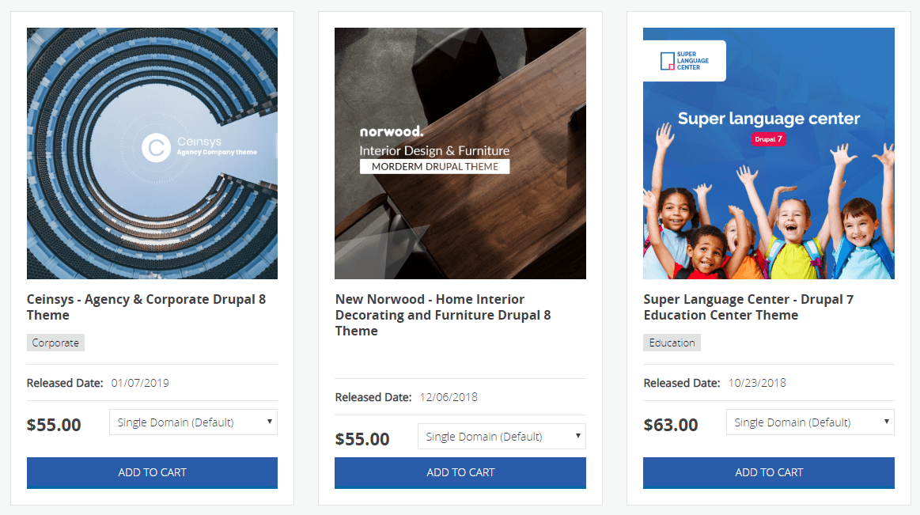Click the Super Language Center logo badge
The width and height of the screenshot is (920, 515).
coord(684,61)
